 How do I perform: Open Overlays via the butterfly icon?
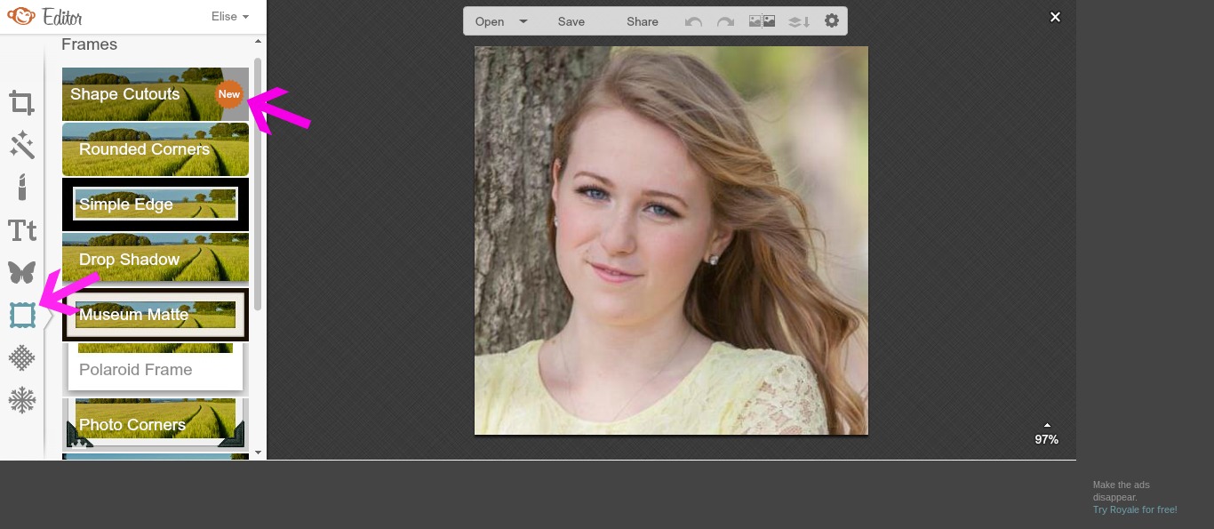21,272
